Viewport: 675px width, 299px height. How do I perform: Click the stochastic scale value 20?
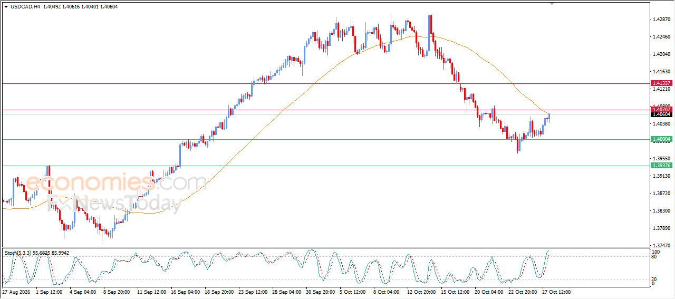click(x=655, y=279)
